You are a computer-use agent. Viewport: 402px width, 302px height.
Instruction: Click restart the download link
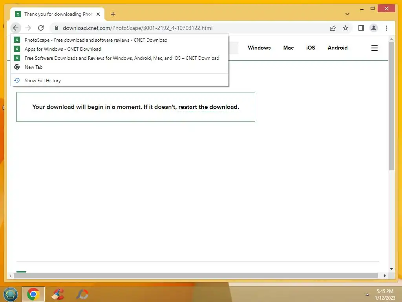pos(208,107)
